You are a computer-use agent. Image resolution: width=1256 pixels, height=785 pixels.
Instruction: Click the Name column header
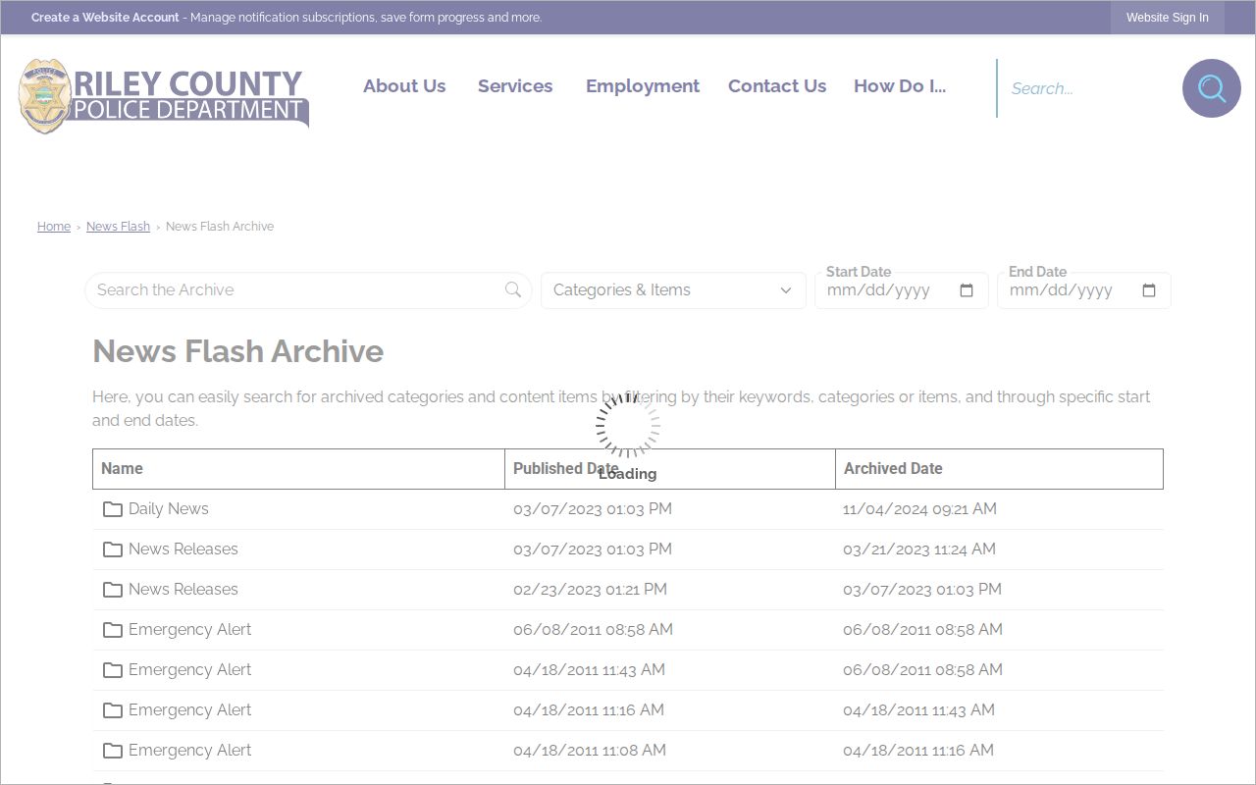(298, 469)
